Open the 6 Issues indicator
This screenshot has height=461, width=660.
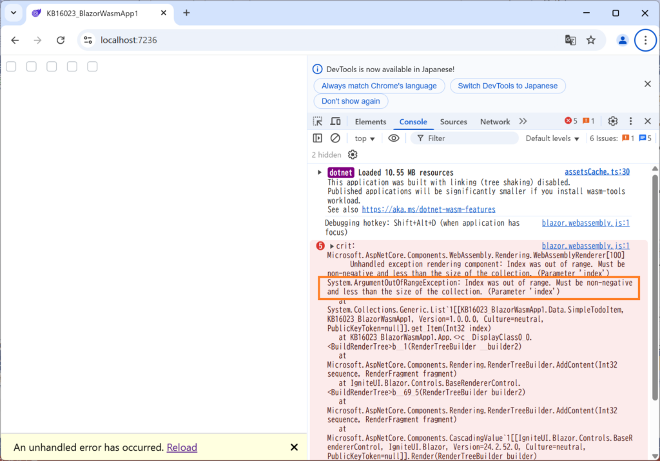click(x=620, y=138)
